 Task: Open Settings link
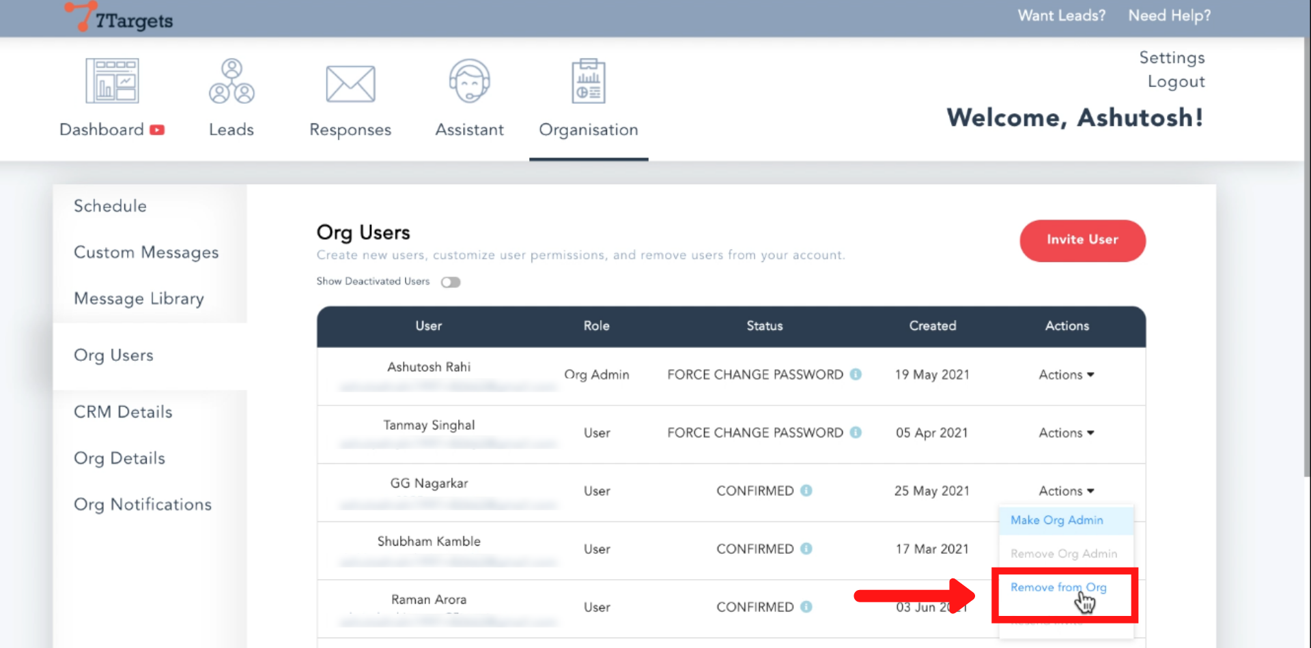point(1172,58)
